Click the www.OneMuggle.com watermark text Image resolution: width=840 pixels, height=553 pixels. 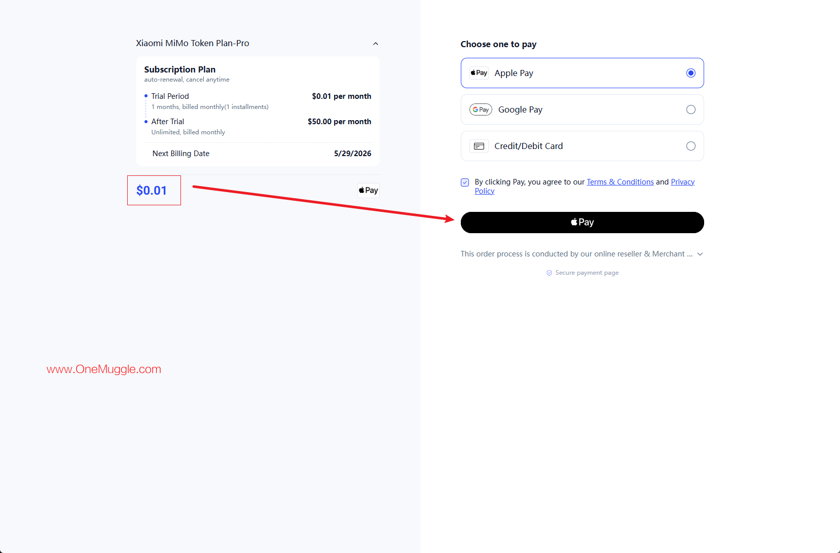(104, 369)
